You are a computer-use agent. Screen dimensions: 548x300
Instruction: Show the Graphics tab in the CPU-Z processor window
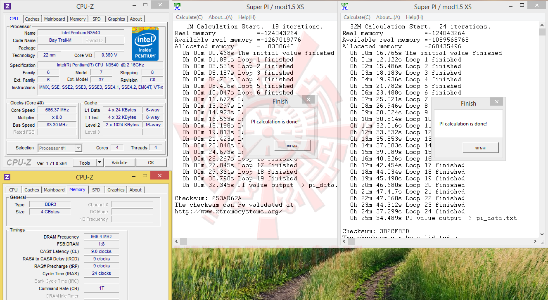[116, 19]
